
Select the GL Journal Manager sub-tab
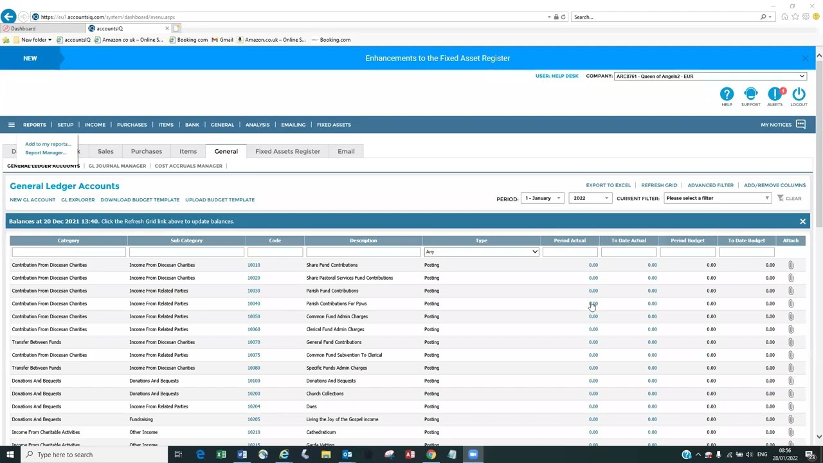[x=117, y=166]
